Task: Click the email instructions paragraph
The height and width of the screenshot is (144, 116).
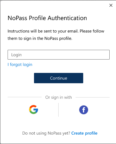Action: (x=56, y=35)
